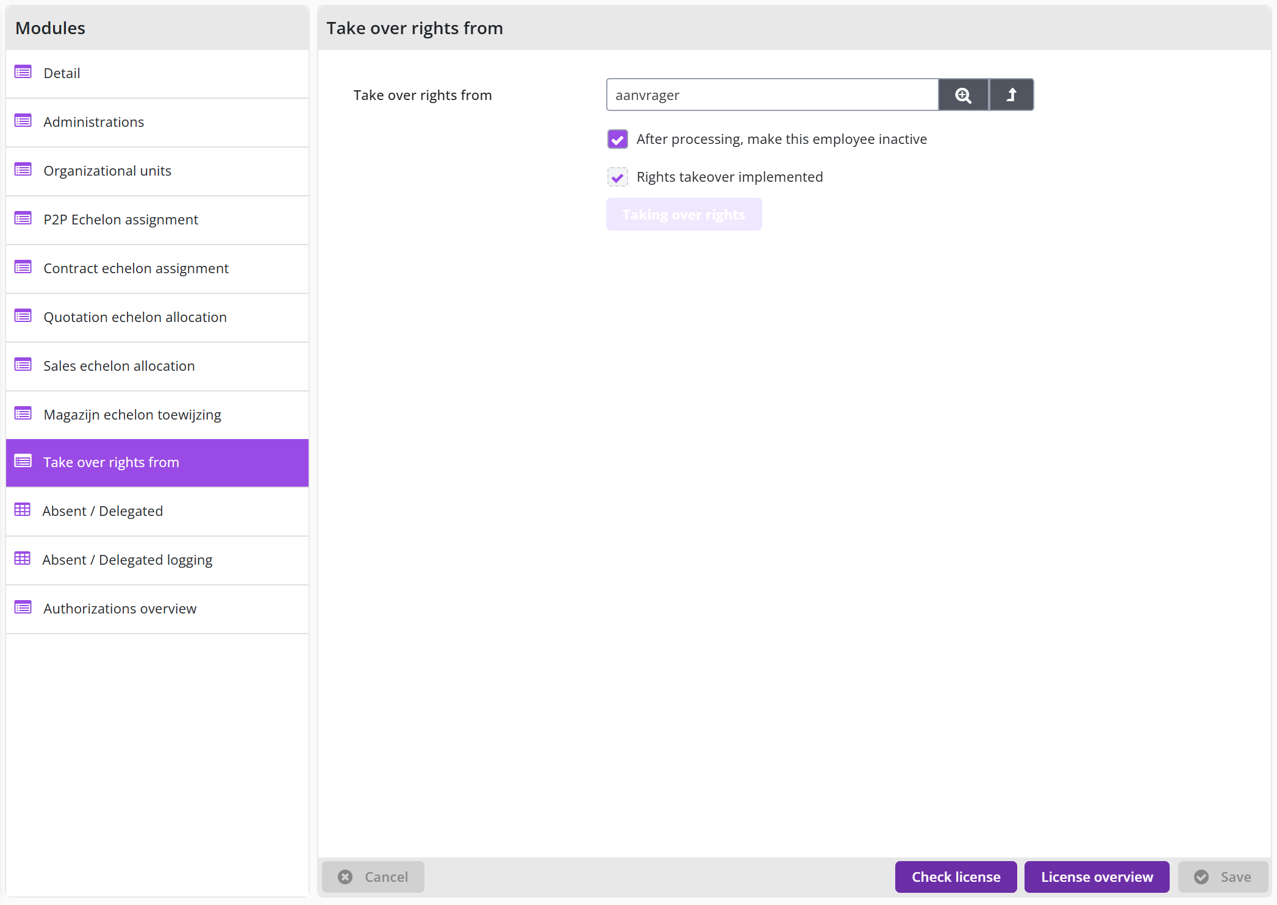This screenshot has height=905, width=1277.
Task: Click the X icon in the Cancel button
Action: tap(345, 877)
